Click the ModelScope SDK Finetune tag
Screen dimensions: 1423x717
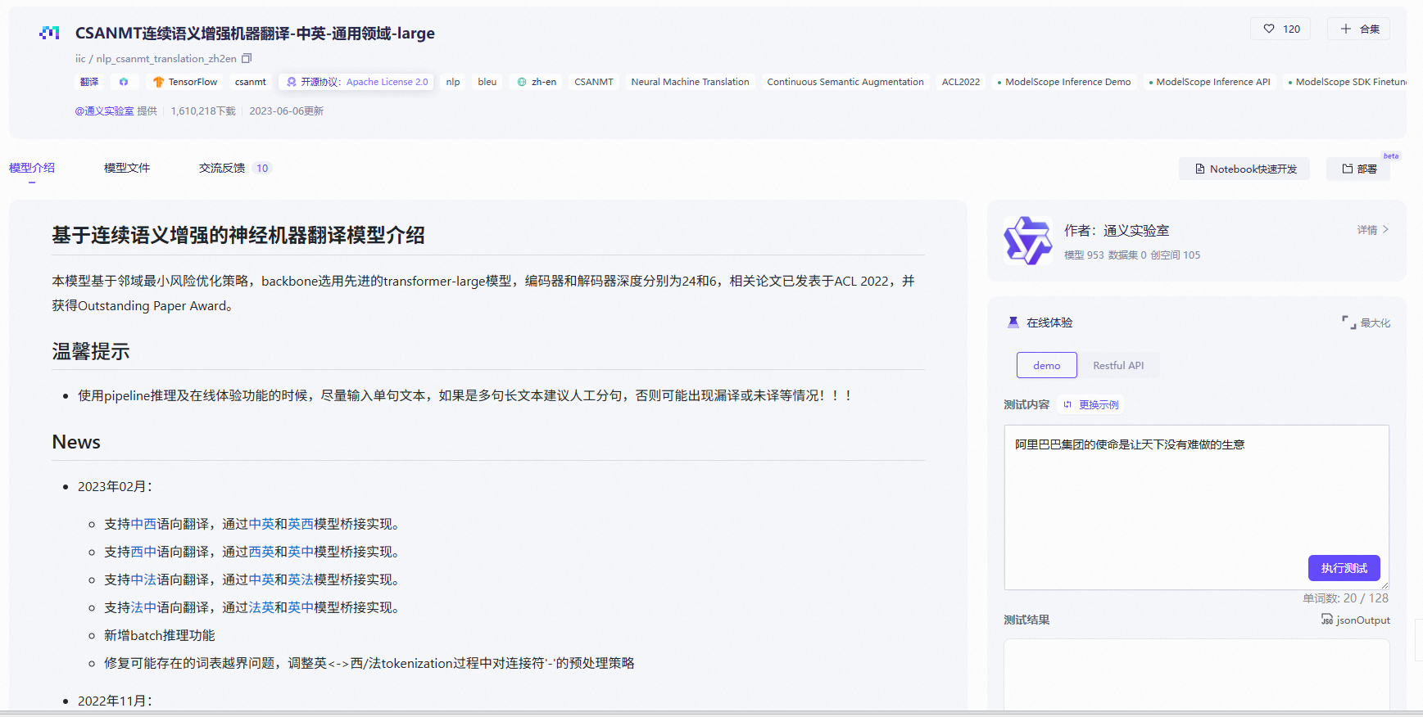(1345, 82)
